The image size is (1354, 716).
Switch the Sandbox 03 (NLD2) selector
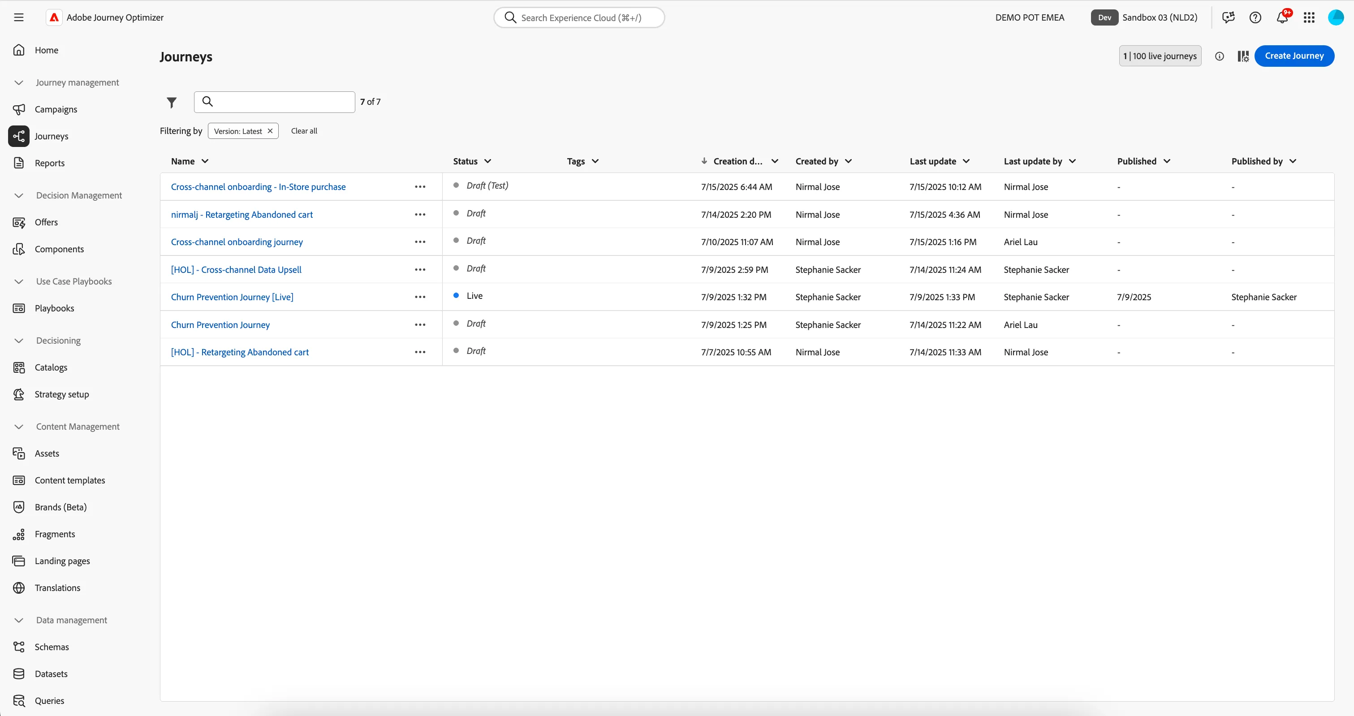point(1144,17)
